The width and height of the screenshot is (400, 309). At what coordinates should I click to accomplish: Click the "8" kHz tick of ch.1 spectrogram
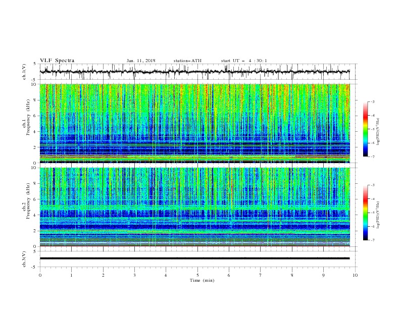click(x=35, y=100)
